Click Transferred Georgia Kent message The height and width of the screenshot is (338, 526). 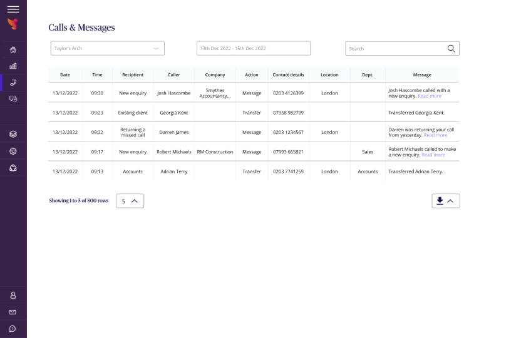pos(416,113)
